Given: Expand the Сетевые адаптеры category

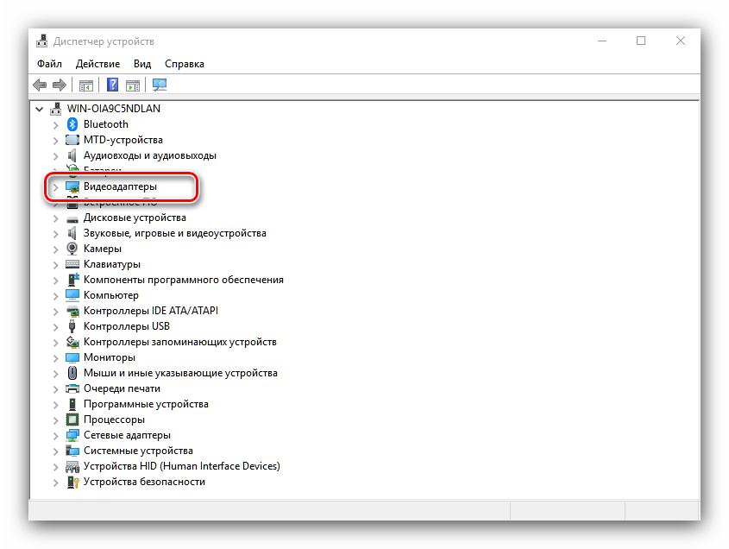Looking at the screenshot, I should point(56,435).
